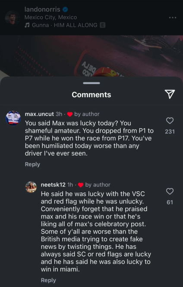Open the max.uncut avatar
The image size is (183, 287).
[13, 118]
